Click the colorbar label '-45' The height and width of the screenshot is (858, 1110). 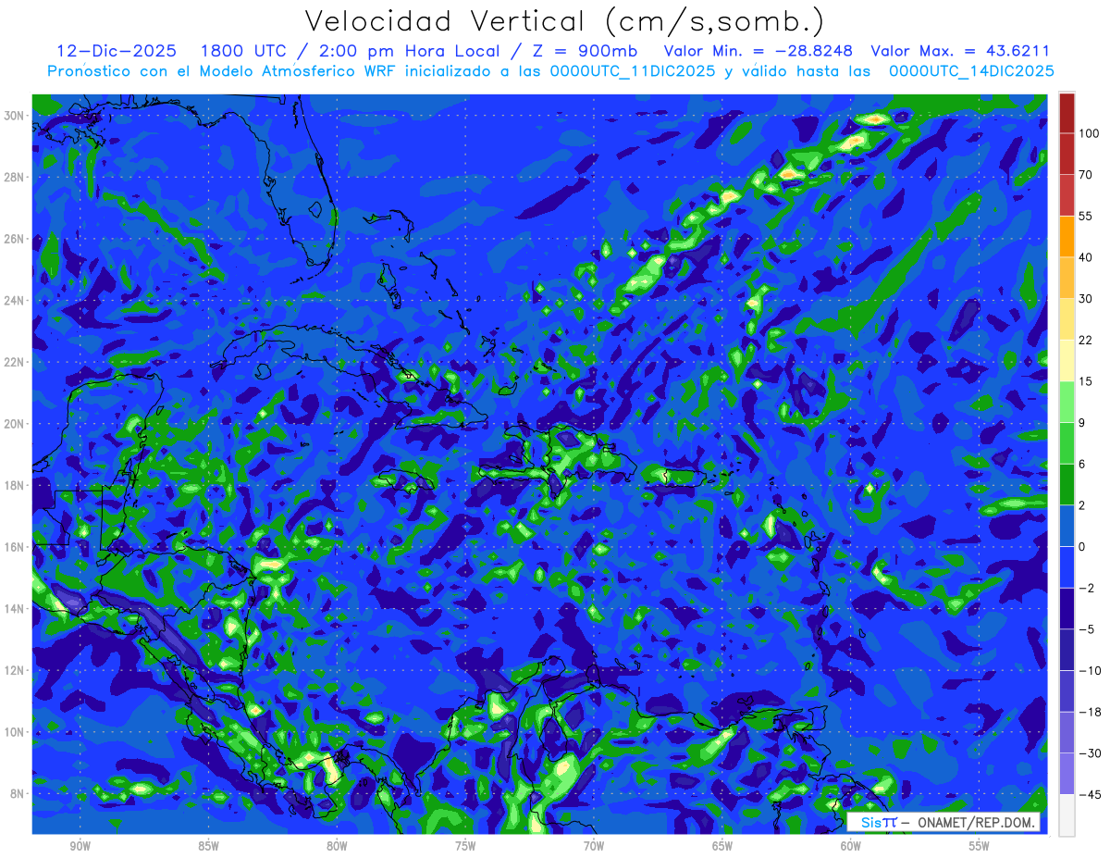[x=1089, y=794]
